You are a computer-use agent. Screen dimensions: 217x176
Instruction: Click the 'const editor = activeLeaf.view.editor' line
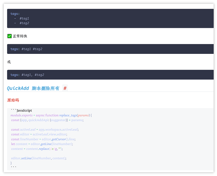(x=39, y=134)
